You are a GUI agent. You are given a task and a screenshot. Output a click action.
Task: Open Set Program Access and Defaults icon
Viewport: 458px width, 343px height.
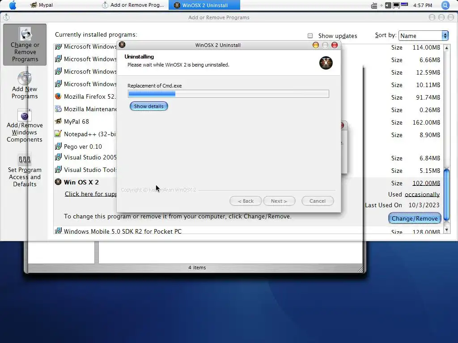point(25,170)
